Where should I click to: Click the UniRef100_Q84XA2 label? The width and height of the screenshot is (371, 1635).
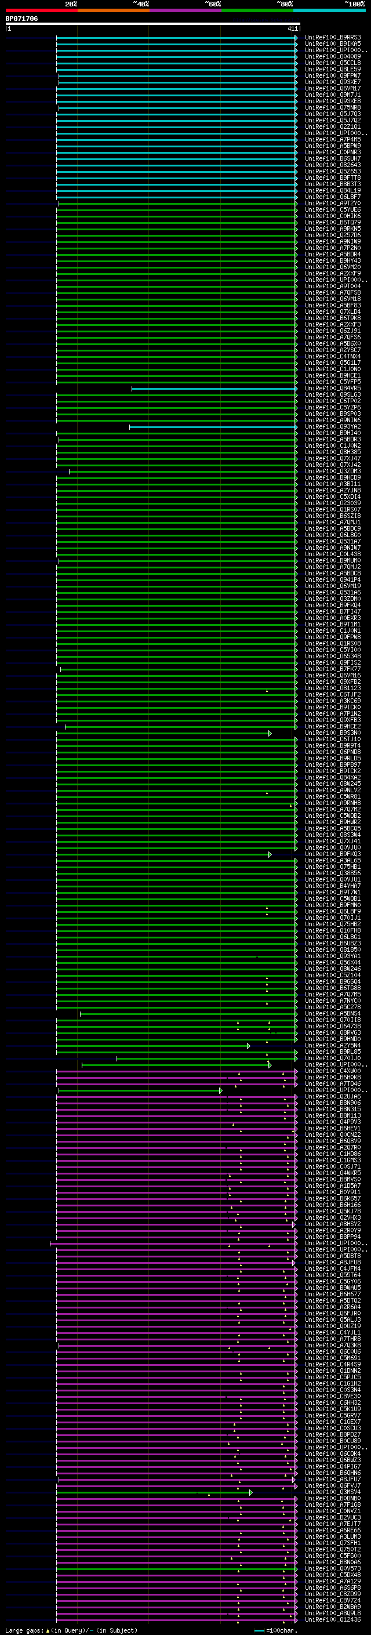[333, 778]
